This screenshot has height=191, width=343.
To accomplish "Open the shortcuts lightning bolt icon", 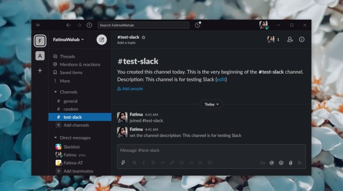I will 123,163.
